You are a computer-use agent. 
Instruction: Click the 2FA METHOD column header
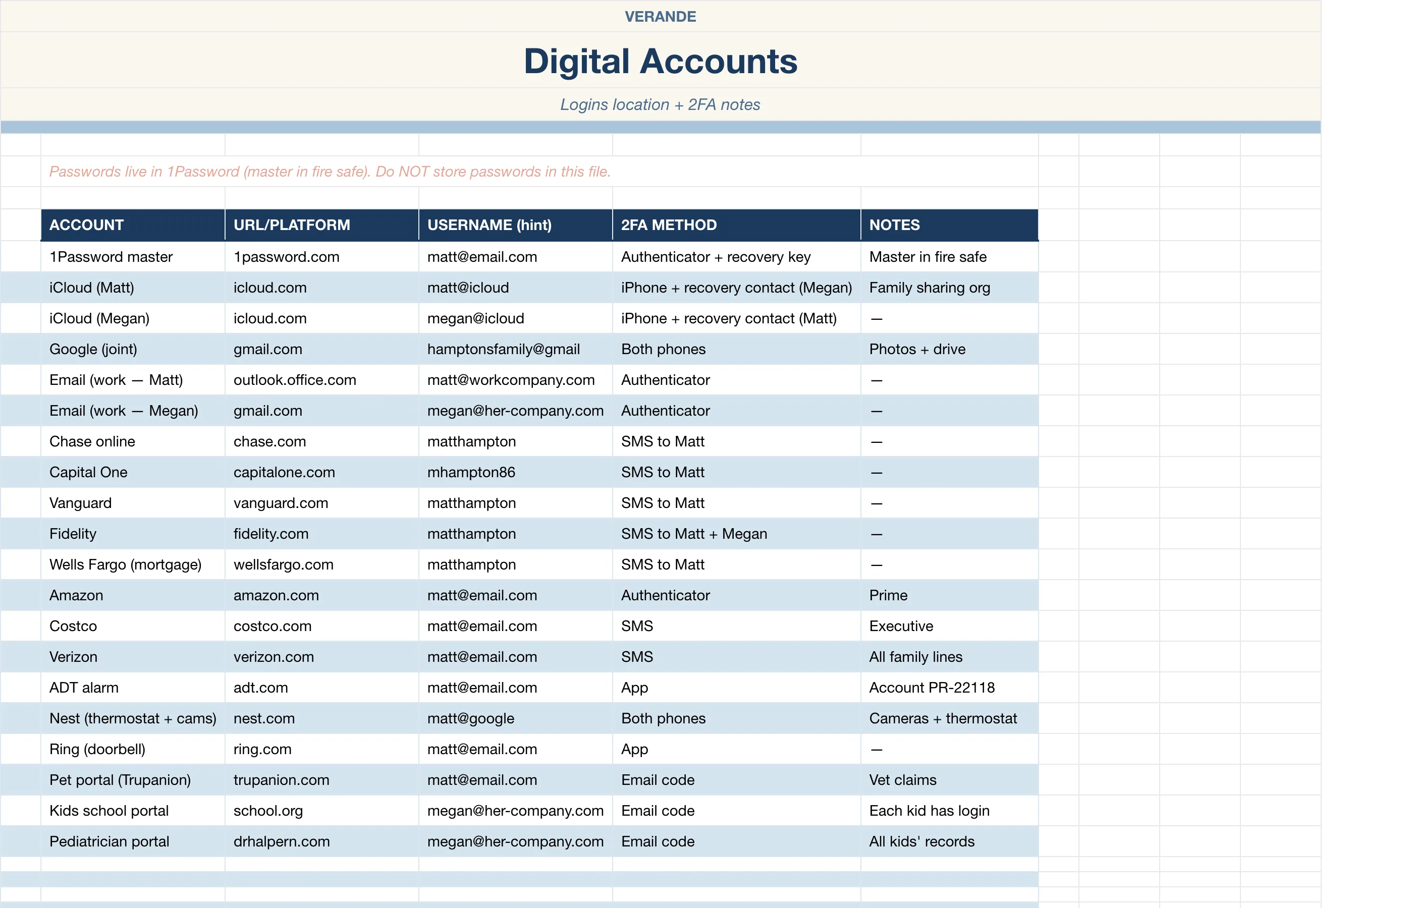click(x=737, y=224)
